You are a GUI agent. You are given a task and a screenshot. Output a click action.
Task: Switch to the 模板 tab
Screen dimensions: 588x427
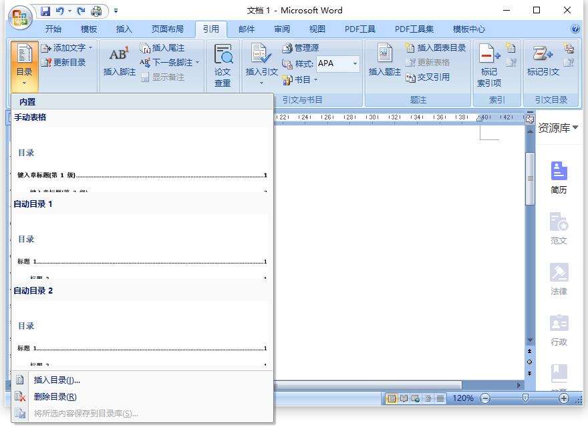[x=89, y=29]
